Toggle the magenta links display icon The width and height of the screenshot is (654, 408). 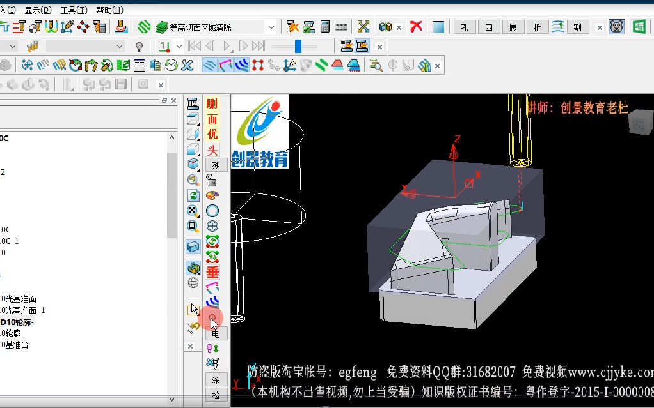[226, 65]
